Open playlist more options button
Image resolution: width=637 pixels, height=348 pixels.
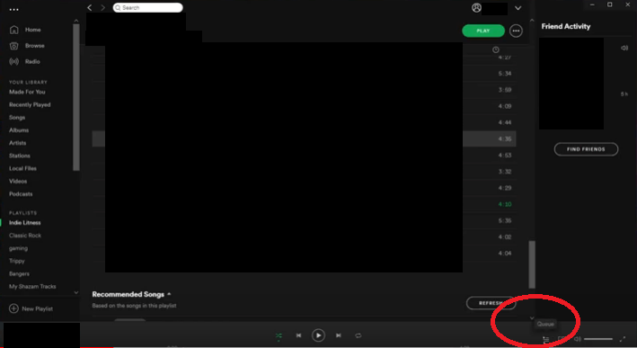tap(516, 31)
